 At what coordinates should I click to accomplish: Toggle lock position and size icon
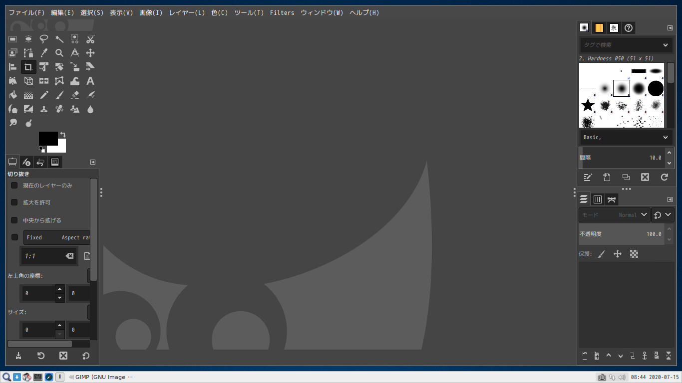pyautogui.click(x=618, y=254)
